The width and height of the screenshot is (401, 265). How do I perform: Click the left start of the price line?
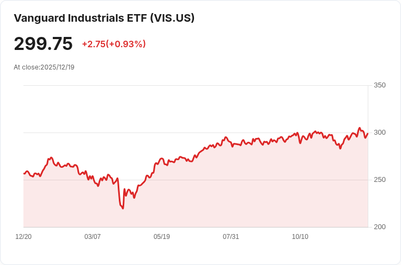click(x=24, y=174)
